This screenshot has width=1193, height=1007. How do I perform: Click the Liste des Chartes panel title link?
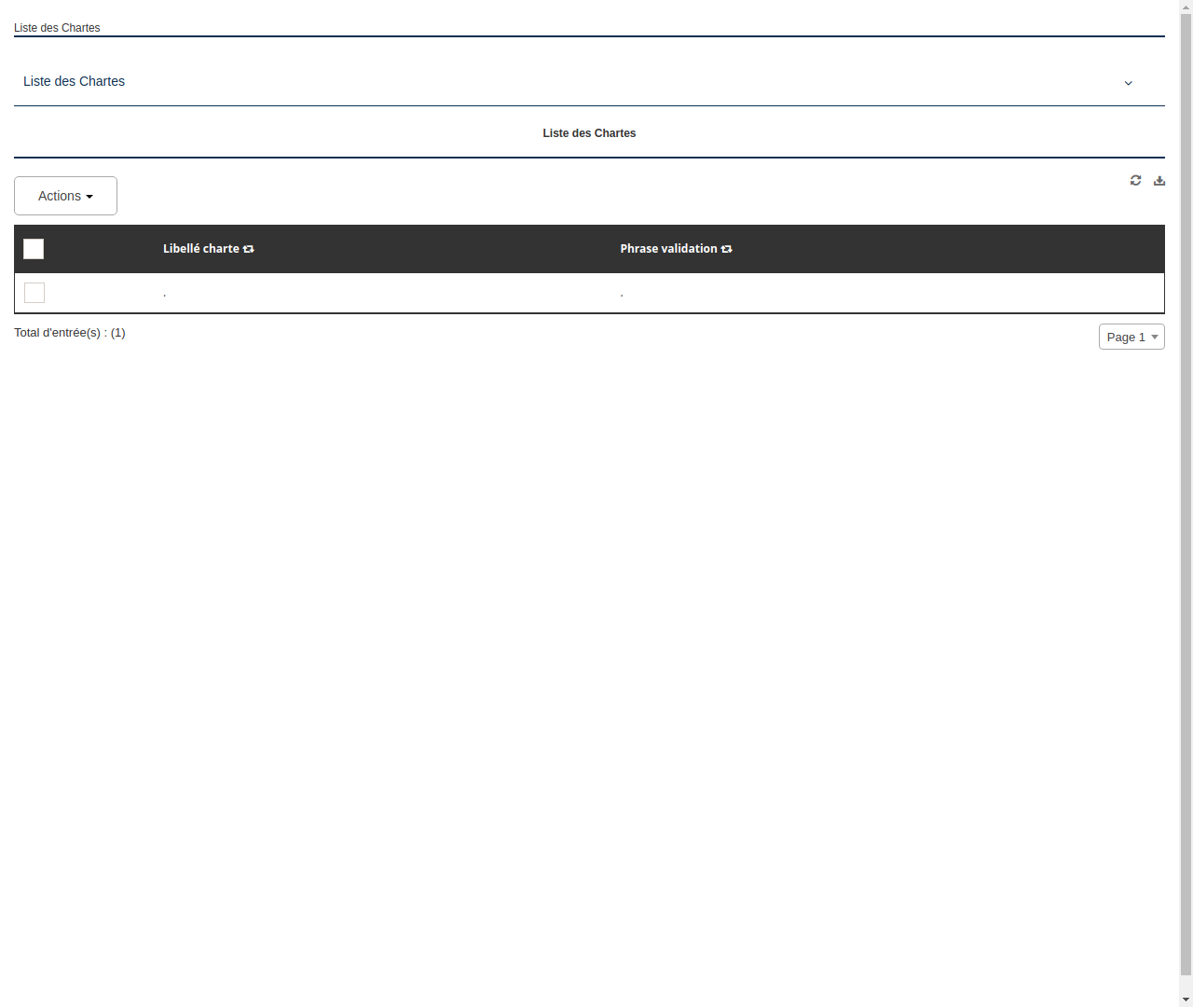coord(74,81)
